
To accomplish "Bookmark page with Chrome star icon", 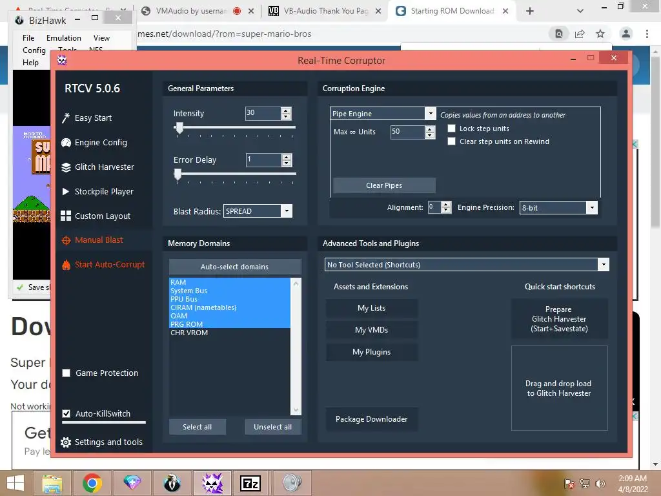I will click(600, 34).
